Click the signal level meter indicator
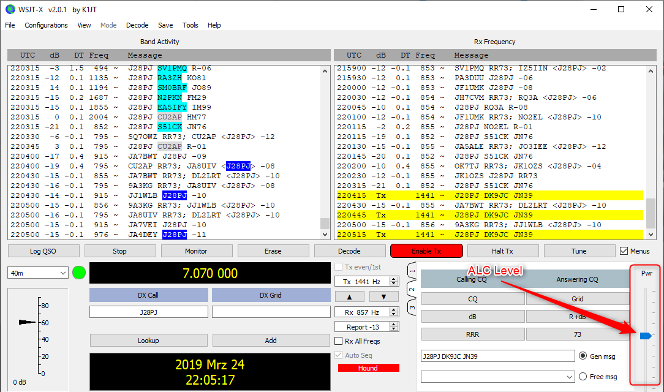This screenshot has width=664, height=392. (27, 322)
